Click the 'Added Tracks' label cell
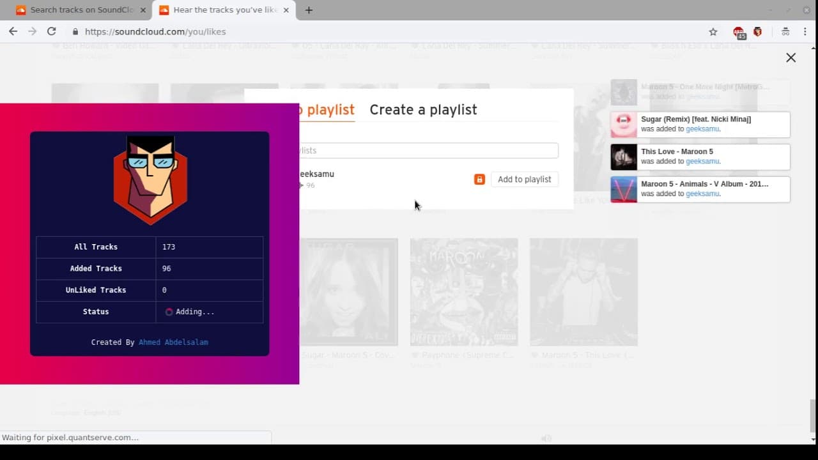This screenshot has width=818, height=460. (96, 269)
